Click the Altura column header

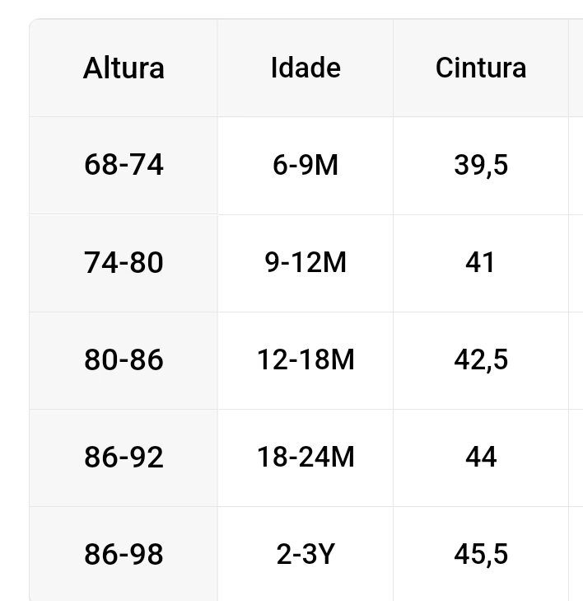[124, 68]
